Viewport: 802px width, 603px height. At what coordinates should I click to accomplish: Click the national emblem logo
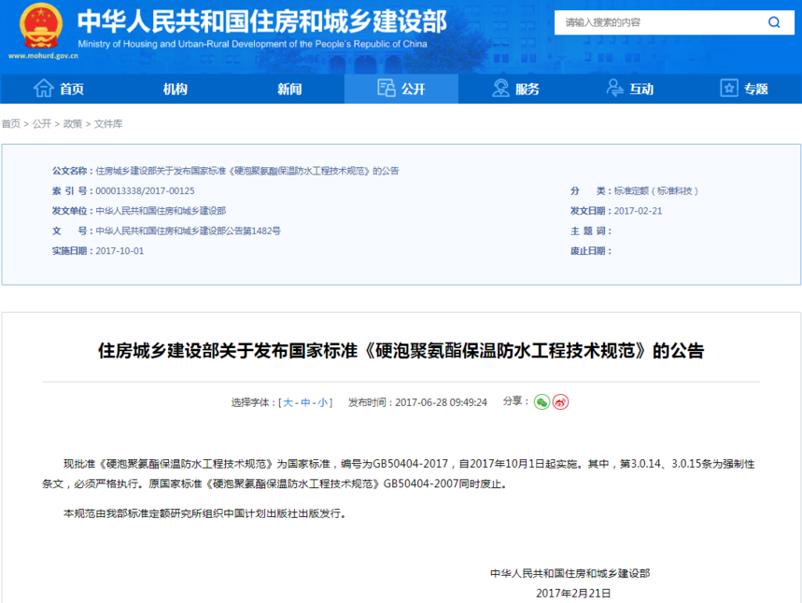[x=41, y=25]
